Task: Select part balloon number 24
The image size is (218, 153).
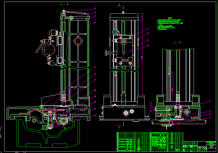Action: [95, 115]
